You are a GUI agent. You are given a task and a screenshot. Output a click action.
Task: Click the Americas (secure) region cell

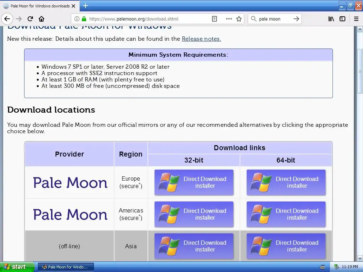tap(131, 214)
